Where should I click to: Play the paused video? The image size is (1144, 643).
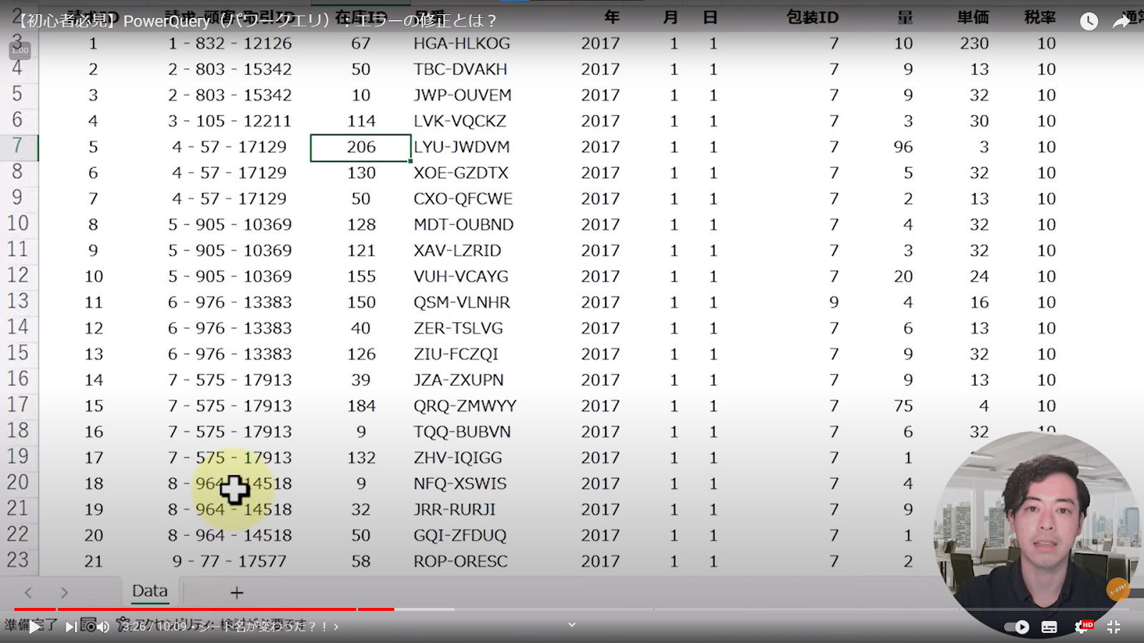pyautogui.click(x=34, y=627)
